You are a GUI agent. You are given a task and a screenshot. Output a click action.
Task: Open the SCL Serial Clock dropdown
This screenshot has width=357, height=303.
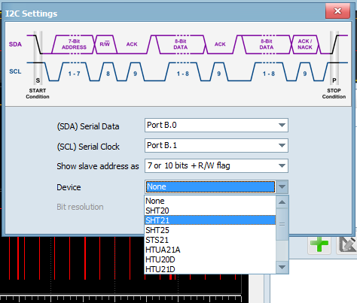click(x=282, y=145)
